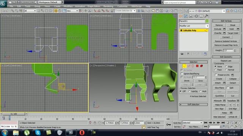Screen dimensions: 243x136
Task: Open the Hierarchy command panel tab
Action: point(191,16)
